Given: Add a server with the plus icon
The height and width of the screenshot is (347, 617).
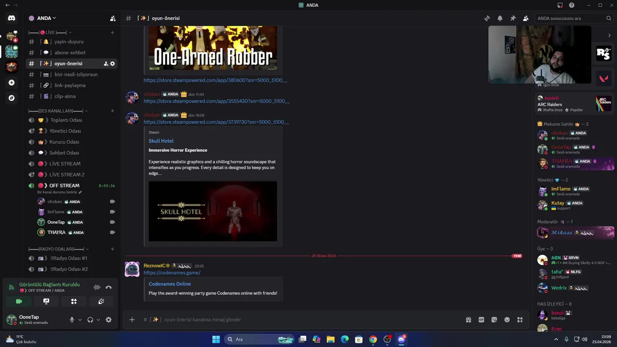Looking at the screenshot, I should (x=12, y=82).
